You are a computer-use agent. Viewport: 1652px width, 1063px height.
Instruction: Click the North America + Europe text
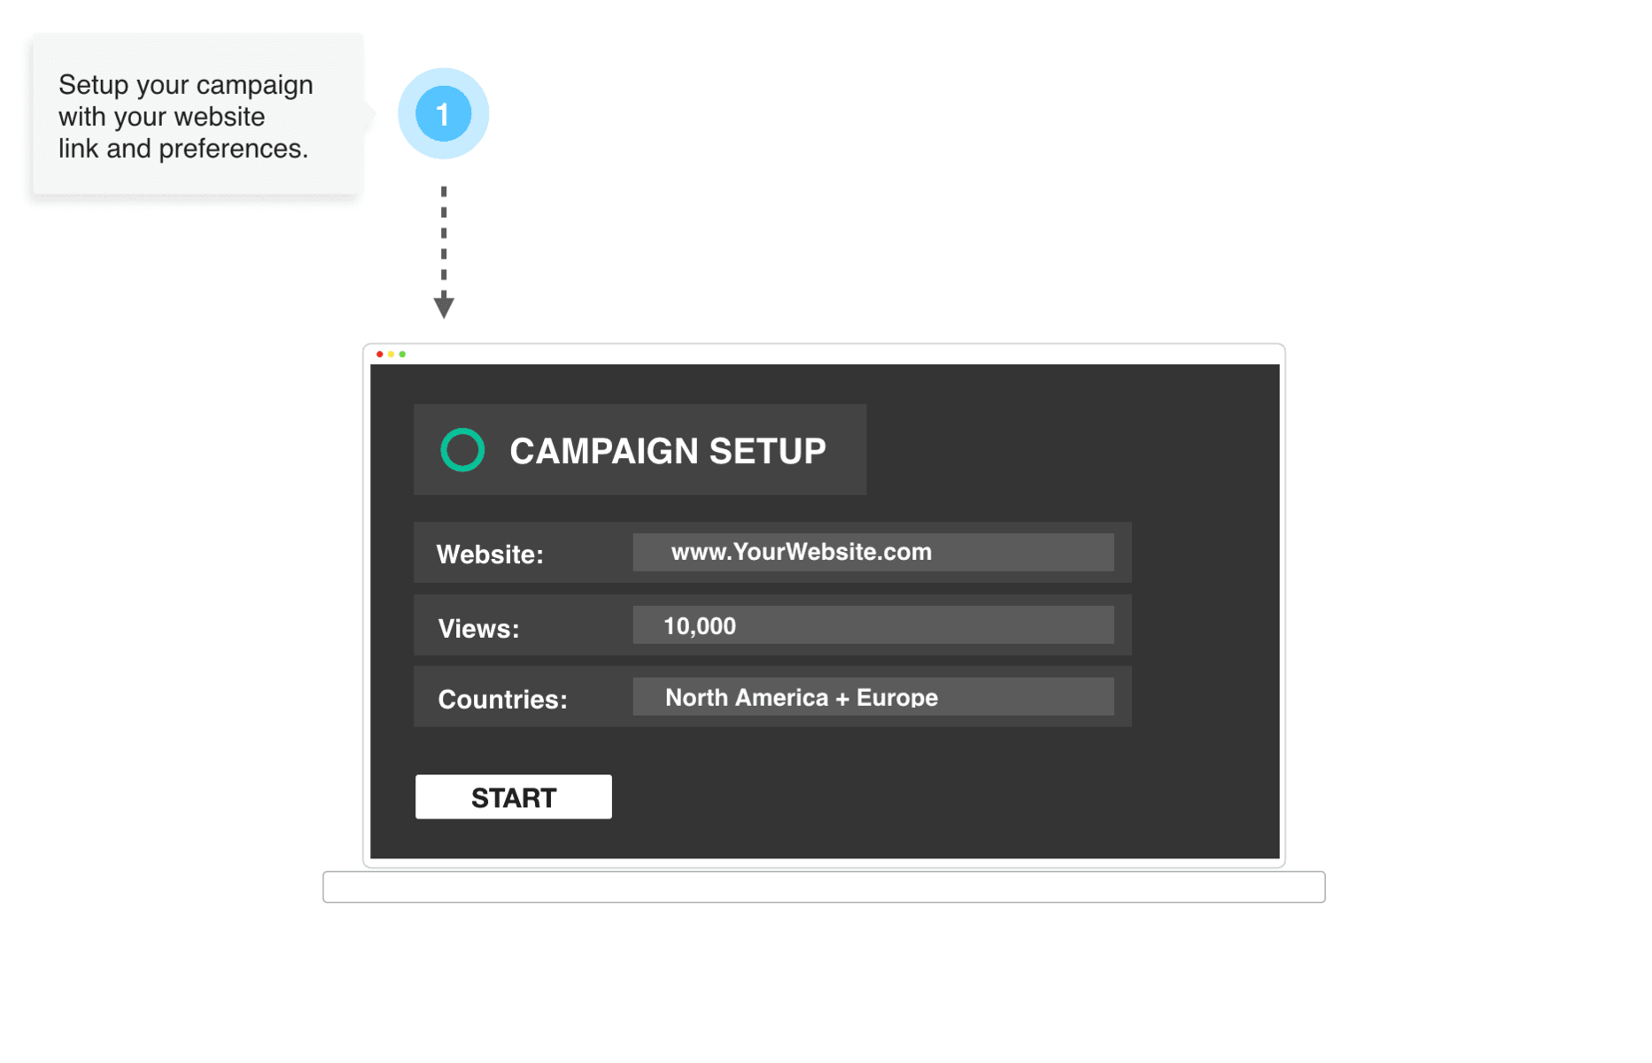[802, 698]
